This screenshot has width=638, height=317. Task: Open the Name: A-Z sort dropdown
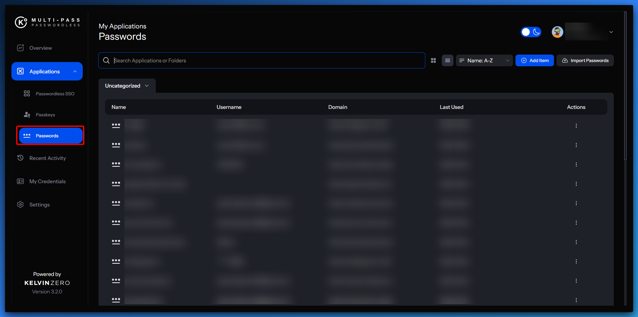[x=484, y=60]
